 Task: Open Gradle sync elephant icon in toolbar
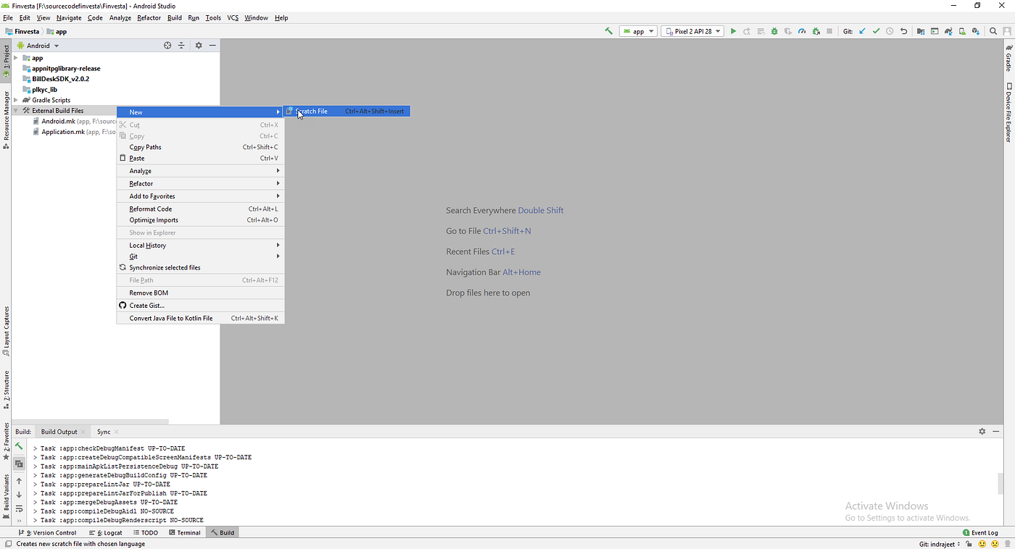pyautogui.click(x=948, y=31)
